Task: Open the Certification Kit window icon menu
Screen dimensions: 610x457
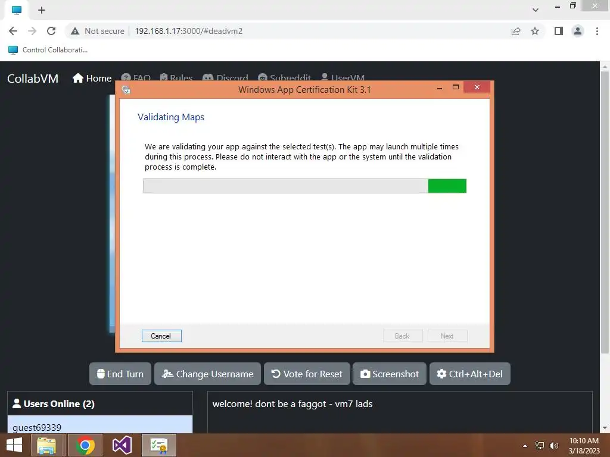Action: pyautogui.click(x=126, y=90)
